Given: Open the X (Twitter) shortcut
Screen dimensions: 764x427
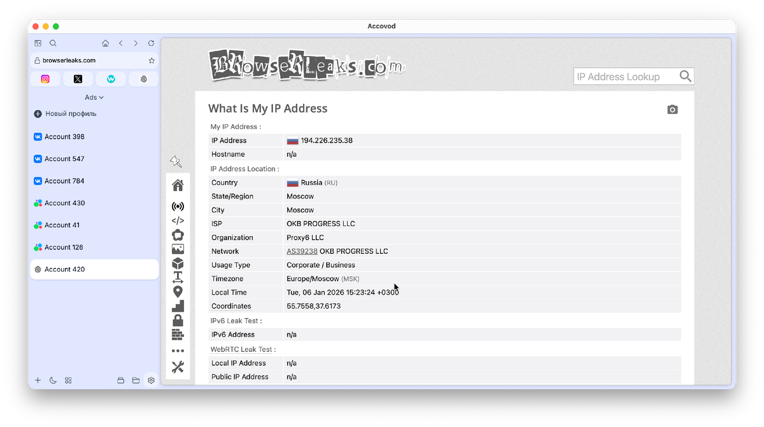Looking at the screenshot, I should point(78,79).
